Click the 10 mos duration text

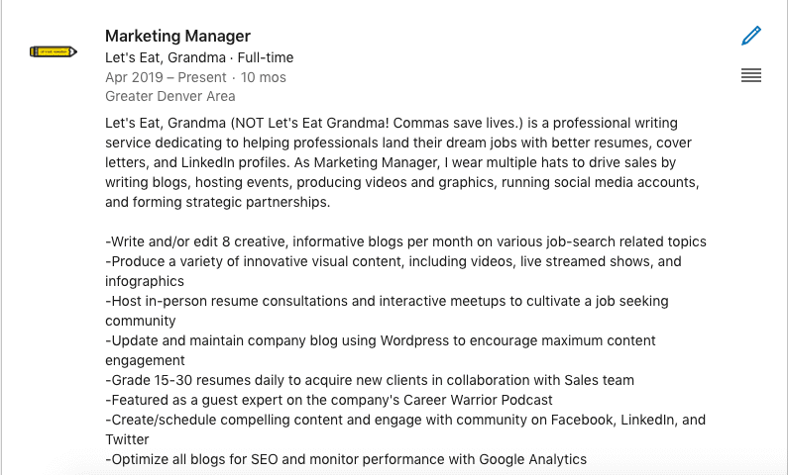(x=264, y=77)
